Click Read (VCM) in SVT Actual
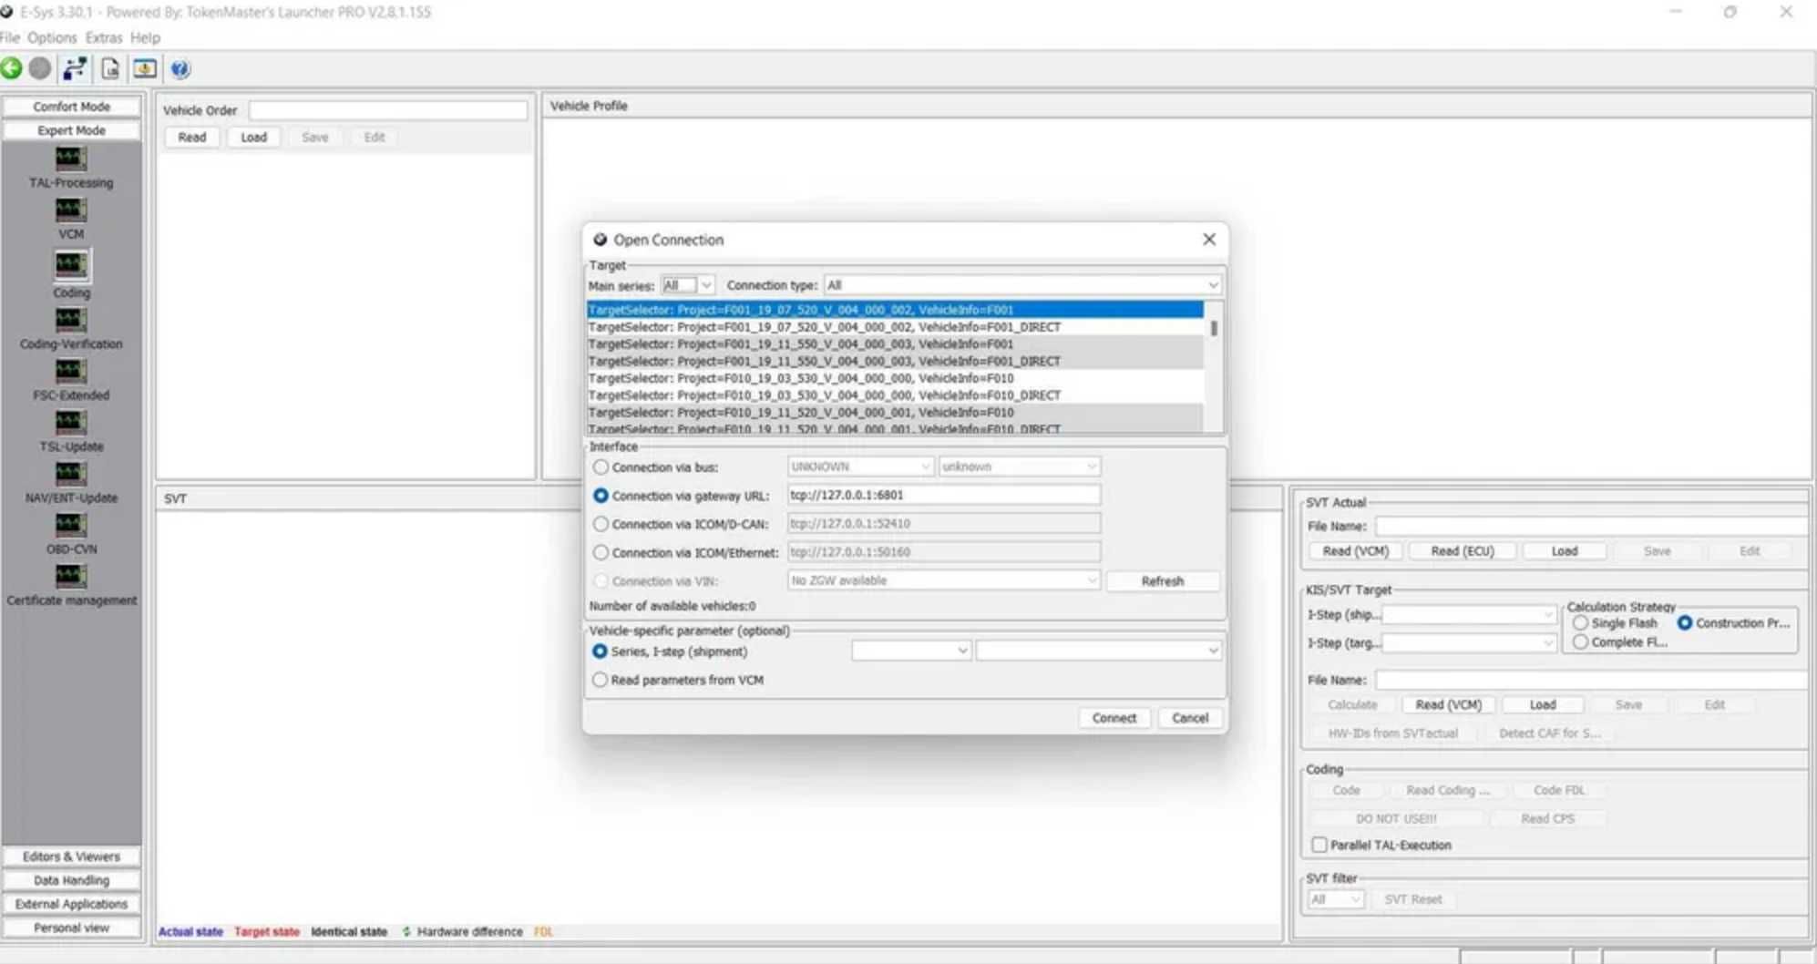The width and height of the screenshot is (1817, 964). [1356, 551]
